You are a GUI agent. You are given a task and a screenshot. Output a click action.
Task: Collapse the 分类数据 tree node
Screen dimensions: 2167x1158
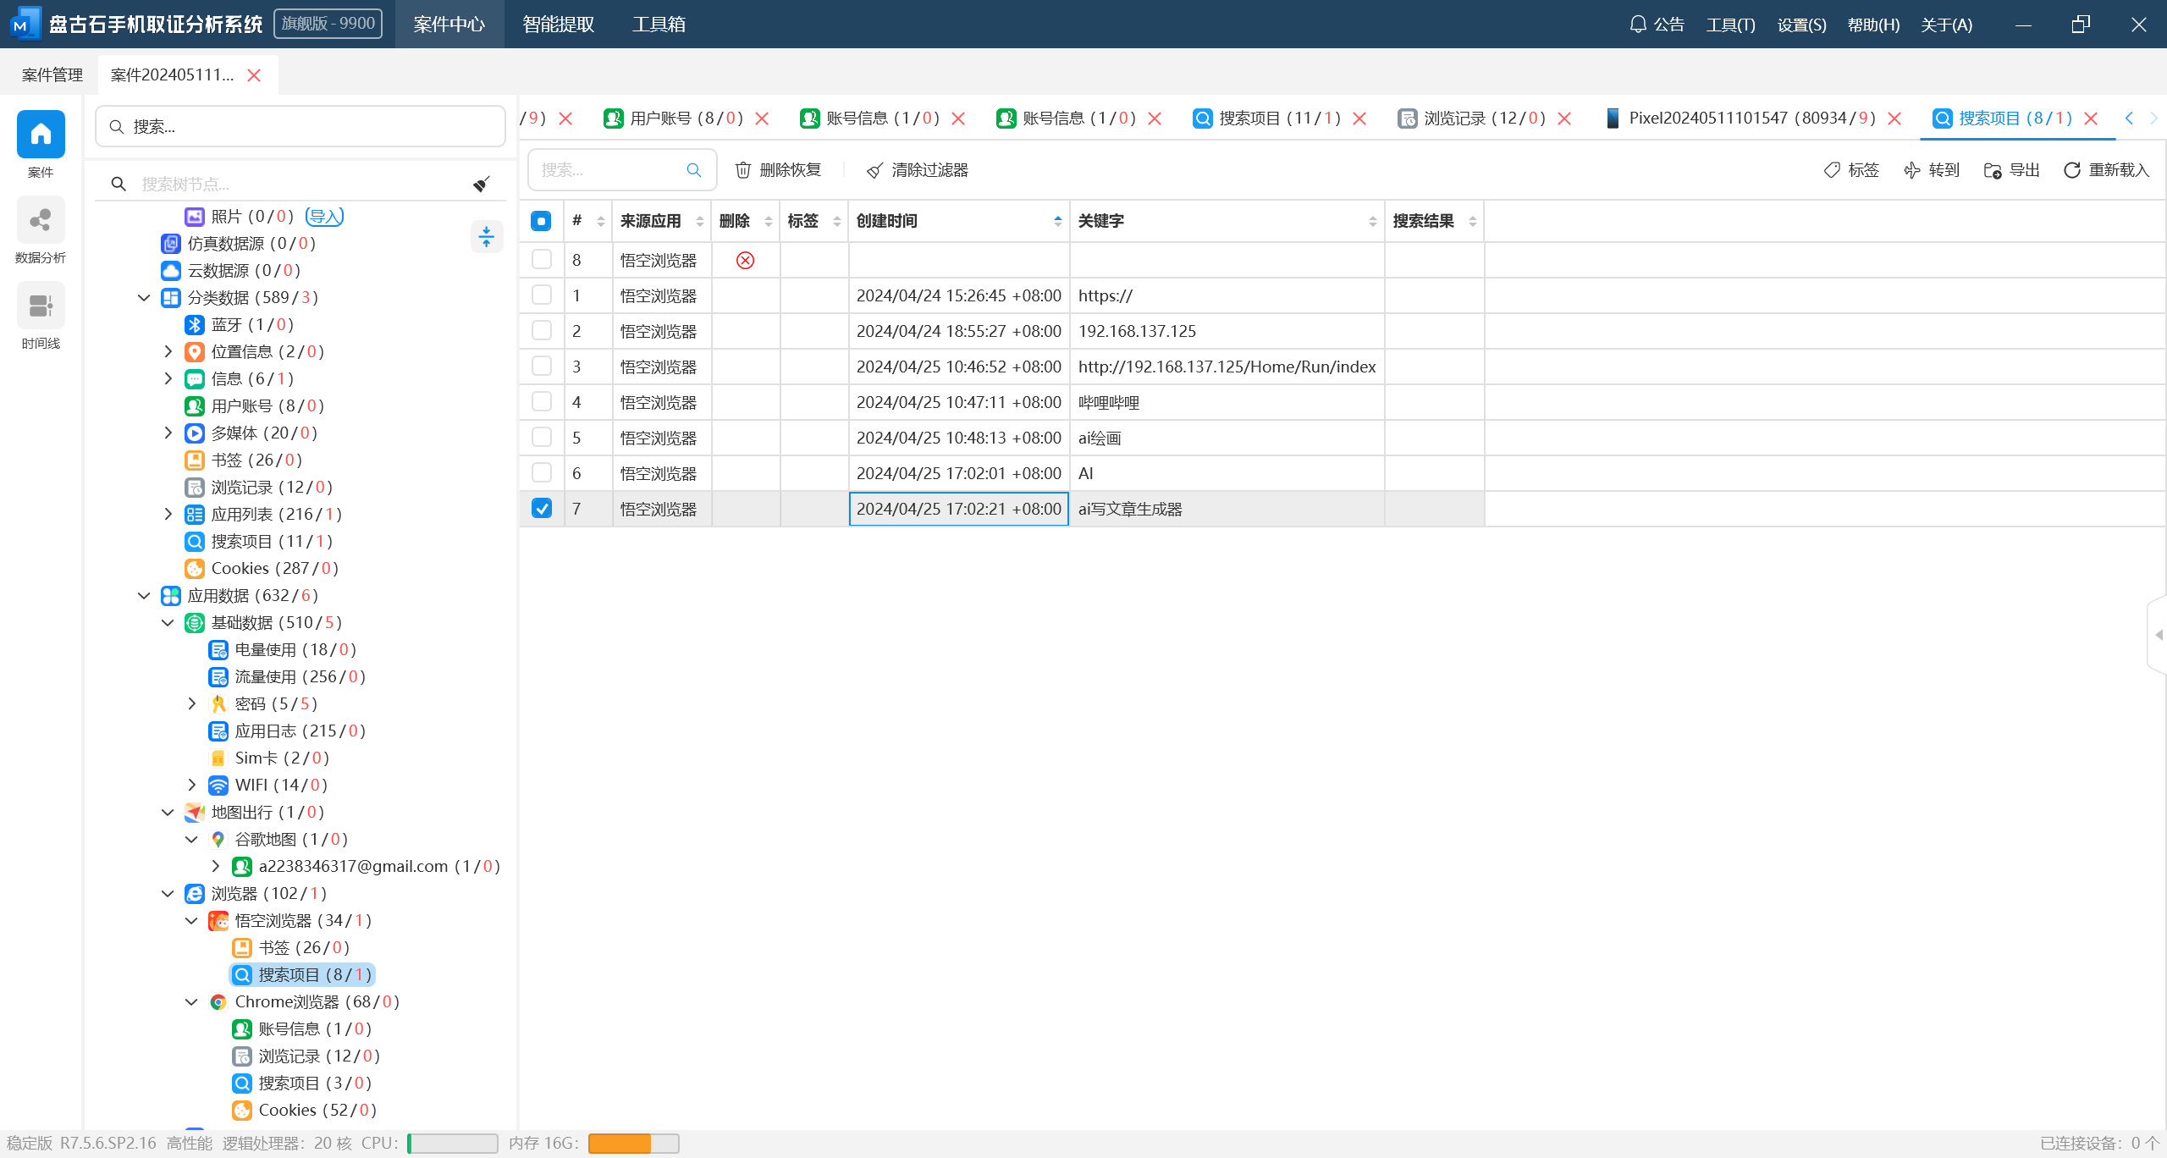(144, 297)
